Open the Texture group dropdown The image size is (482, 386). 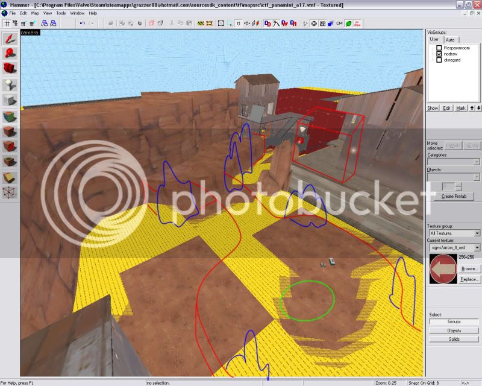point(454,233)
